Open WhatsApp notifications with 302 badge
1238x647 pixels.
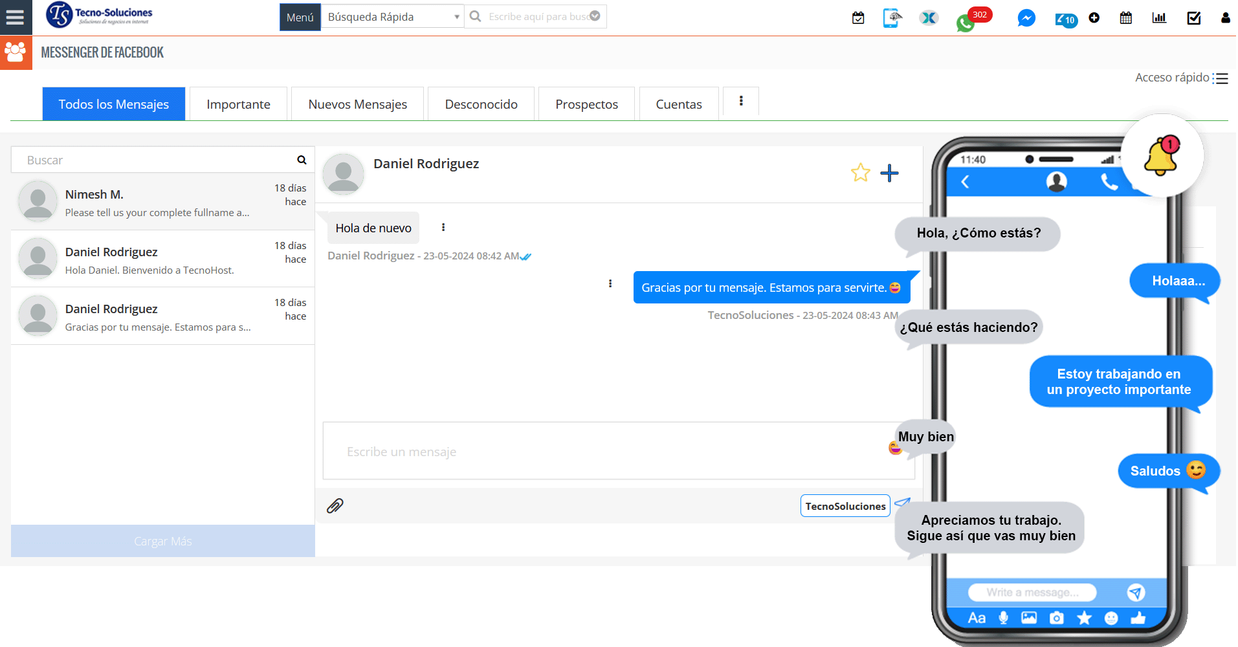coord(965,21)
